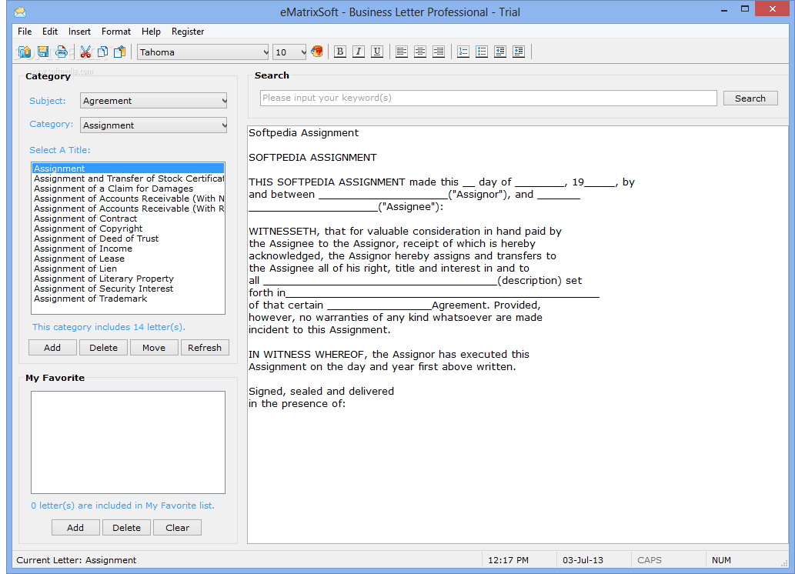This screenshot has height=574, width=795.
Task: Toggle Italic formatting
Action: pos(359,52)
